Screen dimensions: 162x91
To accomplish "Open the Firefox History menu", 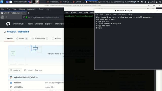I will pyautogui.click(x=22, y=9).
